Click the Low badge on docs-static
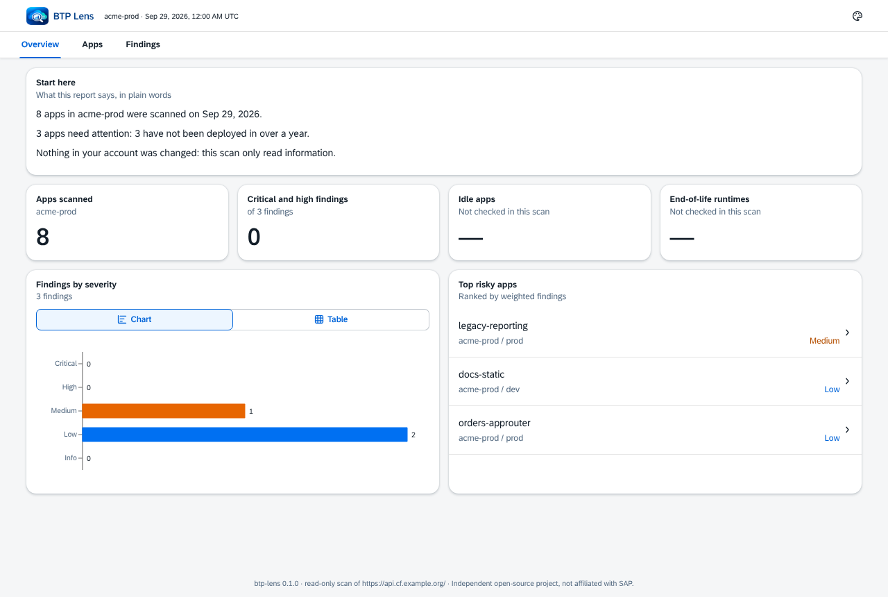The height and width of the screenshot is (597, 888). click(x=832, y=389)
